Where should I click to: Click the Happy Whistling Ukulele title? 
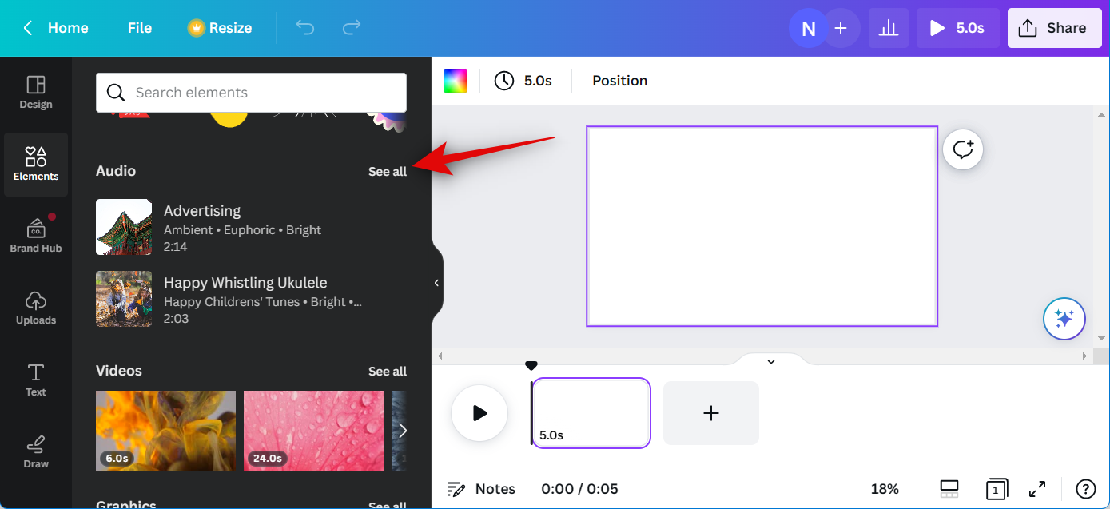(245, 283)
